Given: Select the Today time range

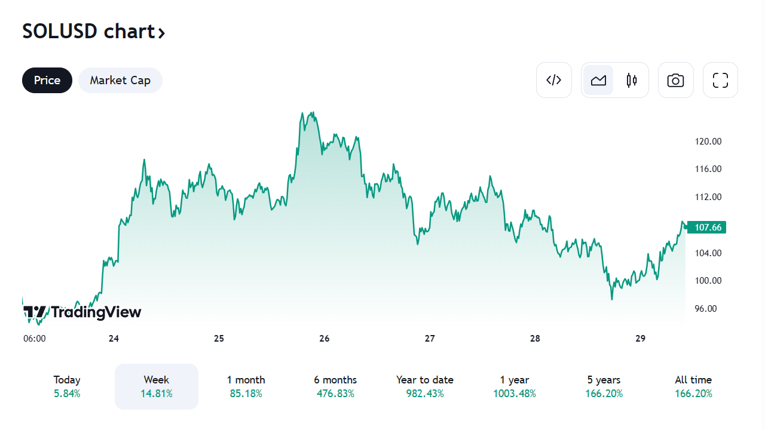Looking at the screenshot, I should [x=67, y=386].
